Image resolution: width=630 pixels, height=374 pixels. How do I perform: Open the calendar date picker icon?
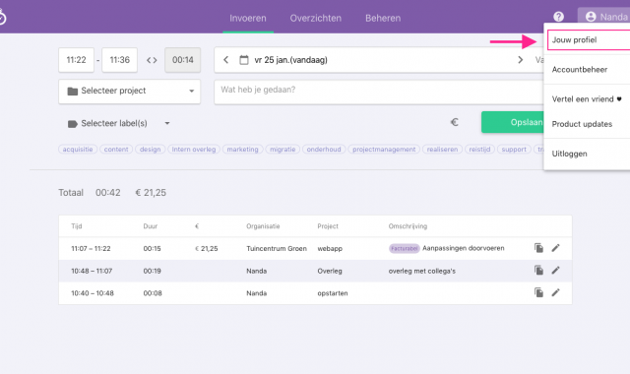tap(244, 60)
